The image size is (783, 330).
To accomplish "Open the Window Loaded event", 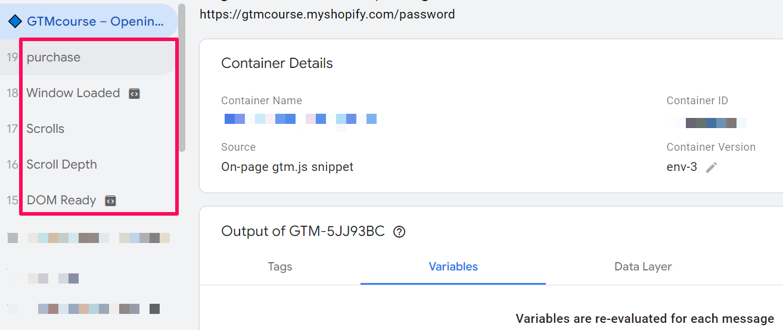I will 73,94.
